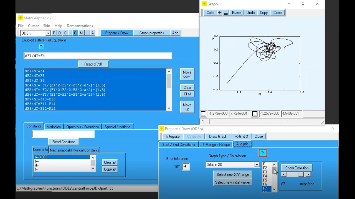Click the Show Evolution button
Screen dimensions: 355x199
[297, 168]
